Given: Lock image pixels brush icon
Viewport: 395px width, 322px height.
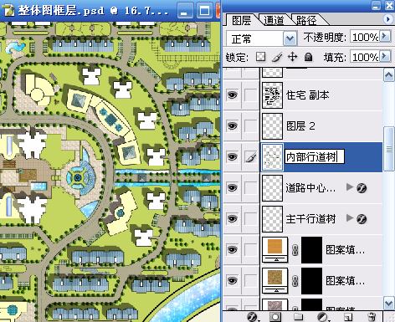Looking at the screenshot, I should tap(277, 57).
